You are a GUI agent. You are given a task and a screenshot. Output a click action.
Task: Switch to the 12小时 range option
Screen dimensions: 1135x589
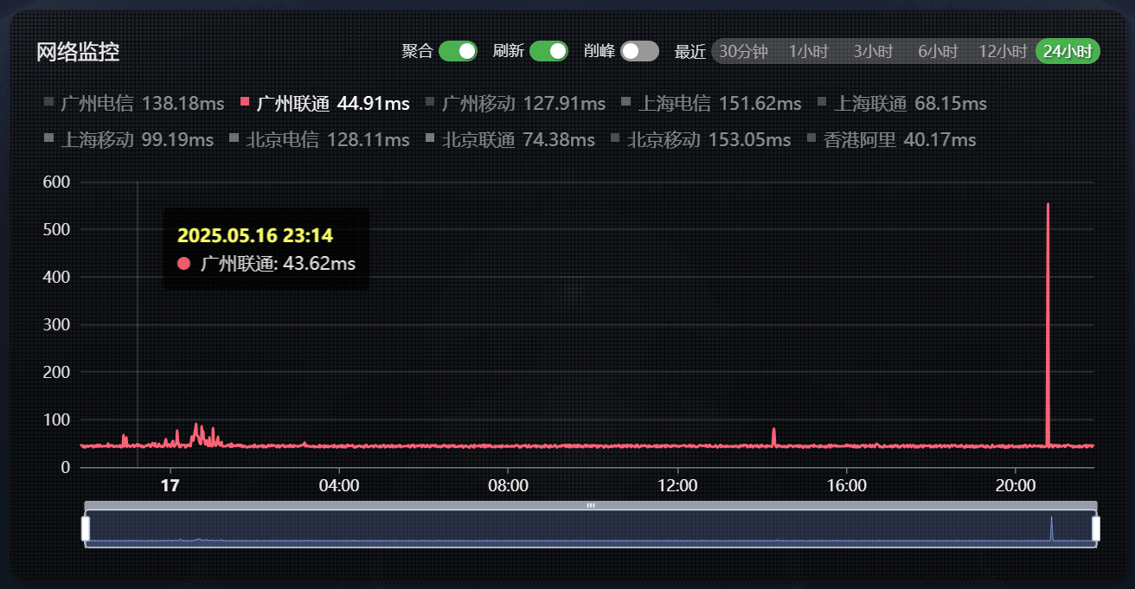click(1003, 52)
